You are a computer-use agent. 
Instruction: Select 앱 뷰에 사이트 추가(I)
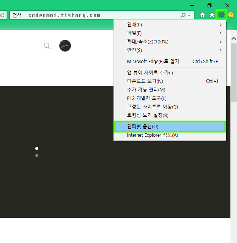(x=170, y=72)
